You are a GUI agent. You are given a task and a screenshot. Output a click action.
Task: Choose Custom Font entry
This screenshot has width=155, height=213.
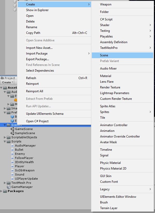pyautogui.click(x=123, y=182)
